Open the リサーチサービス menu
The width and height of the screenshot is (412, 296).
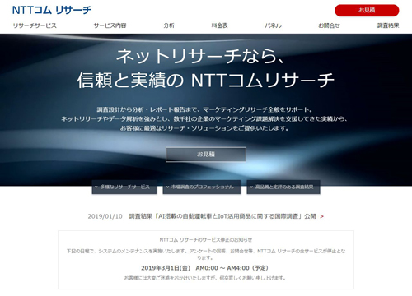click(x=35, y=25)
